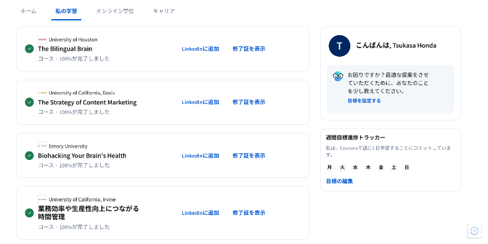This screenshot has width=488, height=244.
Task: Click green checkmark beside Biohacking Your Brain's Health
Action: pyautogui.click(x=29, y=156)
